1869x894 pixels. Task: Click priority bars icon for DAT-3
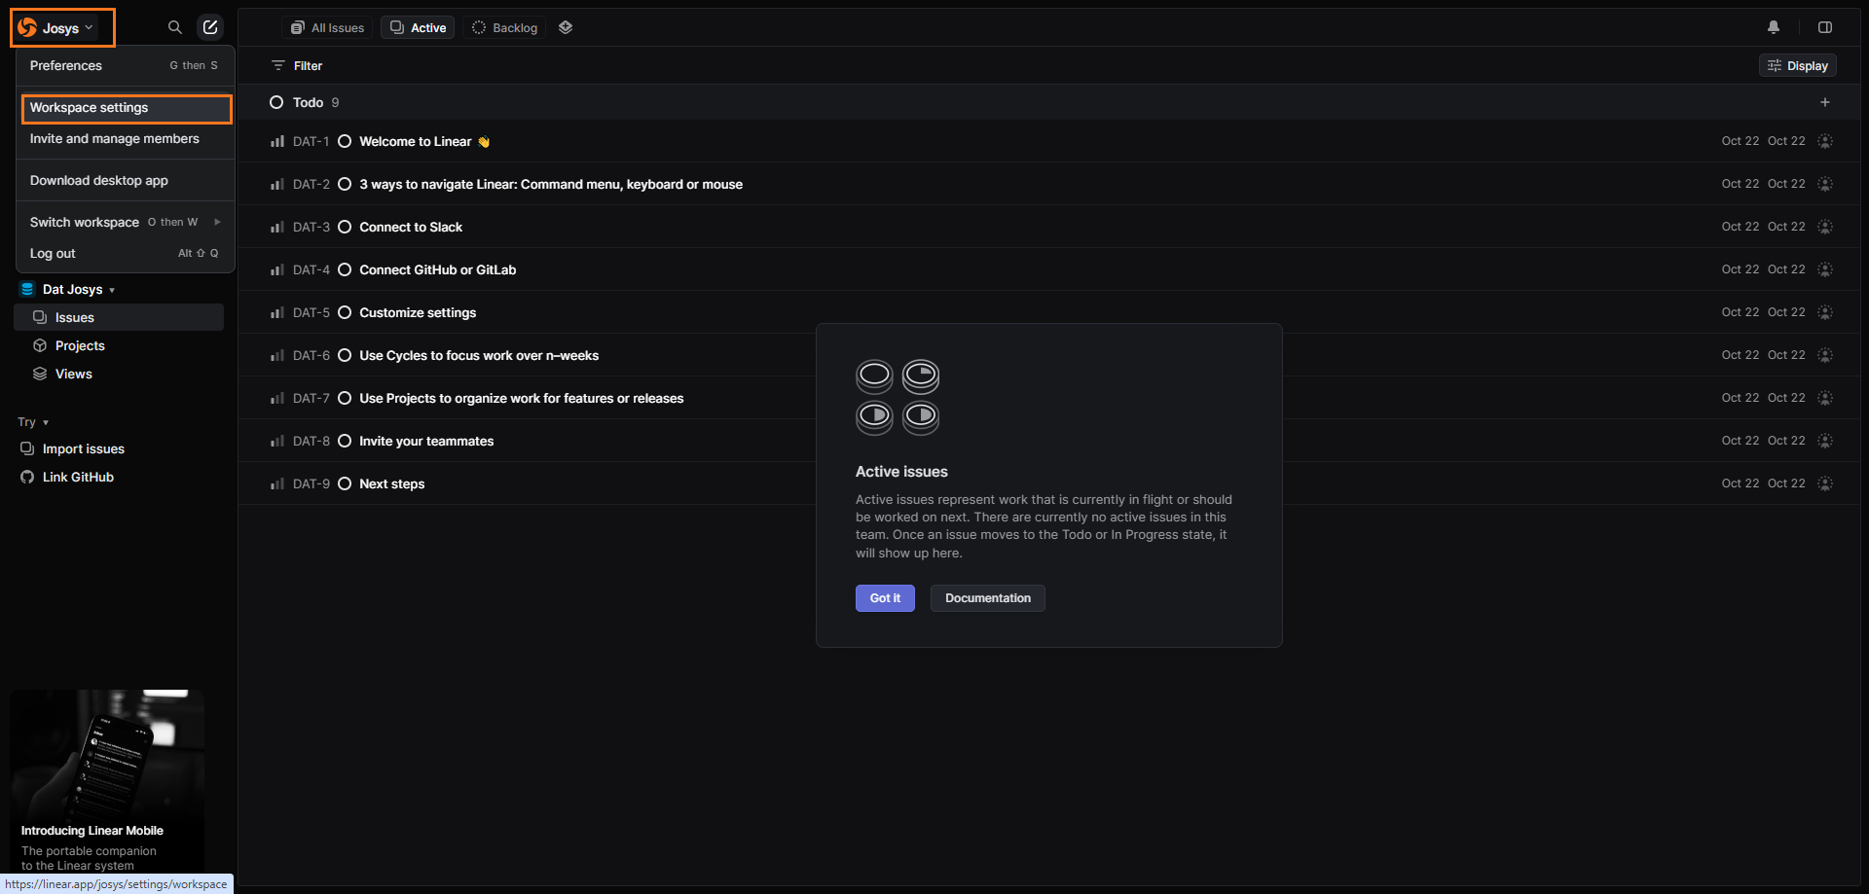[x=277, y=227]
